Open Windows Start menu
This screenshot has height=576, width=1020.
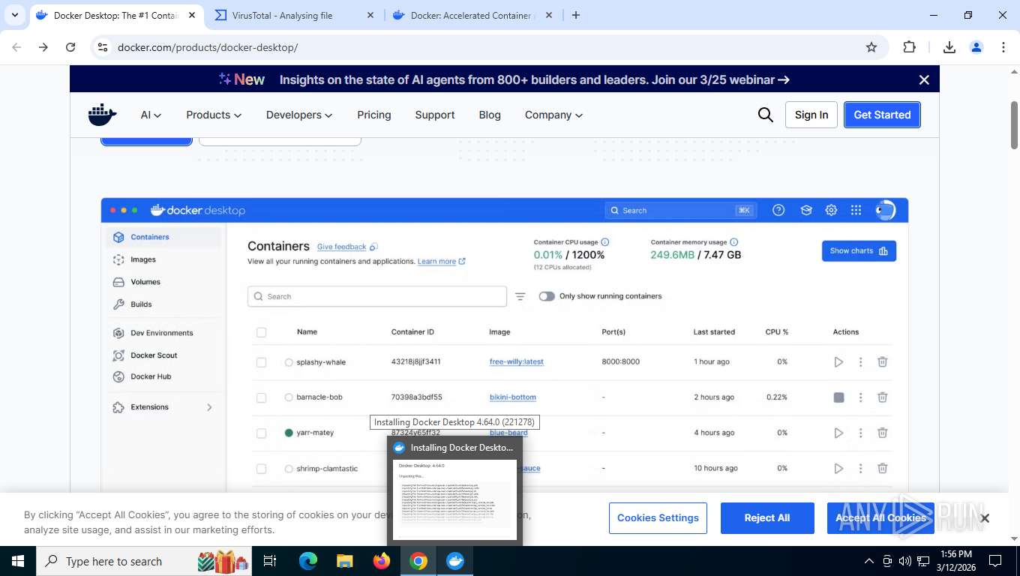click(x=17, y=561)
